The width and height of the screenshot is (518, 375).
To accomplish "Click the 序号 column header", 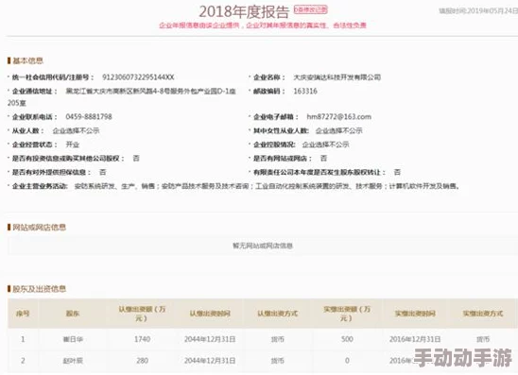I will click(x=23, y=314).
